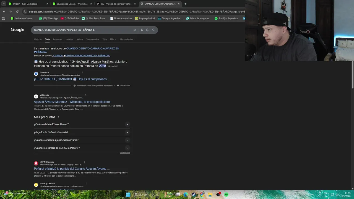Viewport: 354px width, 199px height.
Task: Switch to Stream - Kick Dashboard tab
Action: click(28, 4)
